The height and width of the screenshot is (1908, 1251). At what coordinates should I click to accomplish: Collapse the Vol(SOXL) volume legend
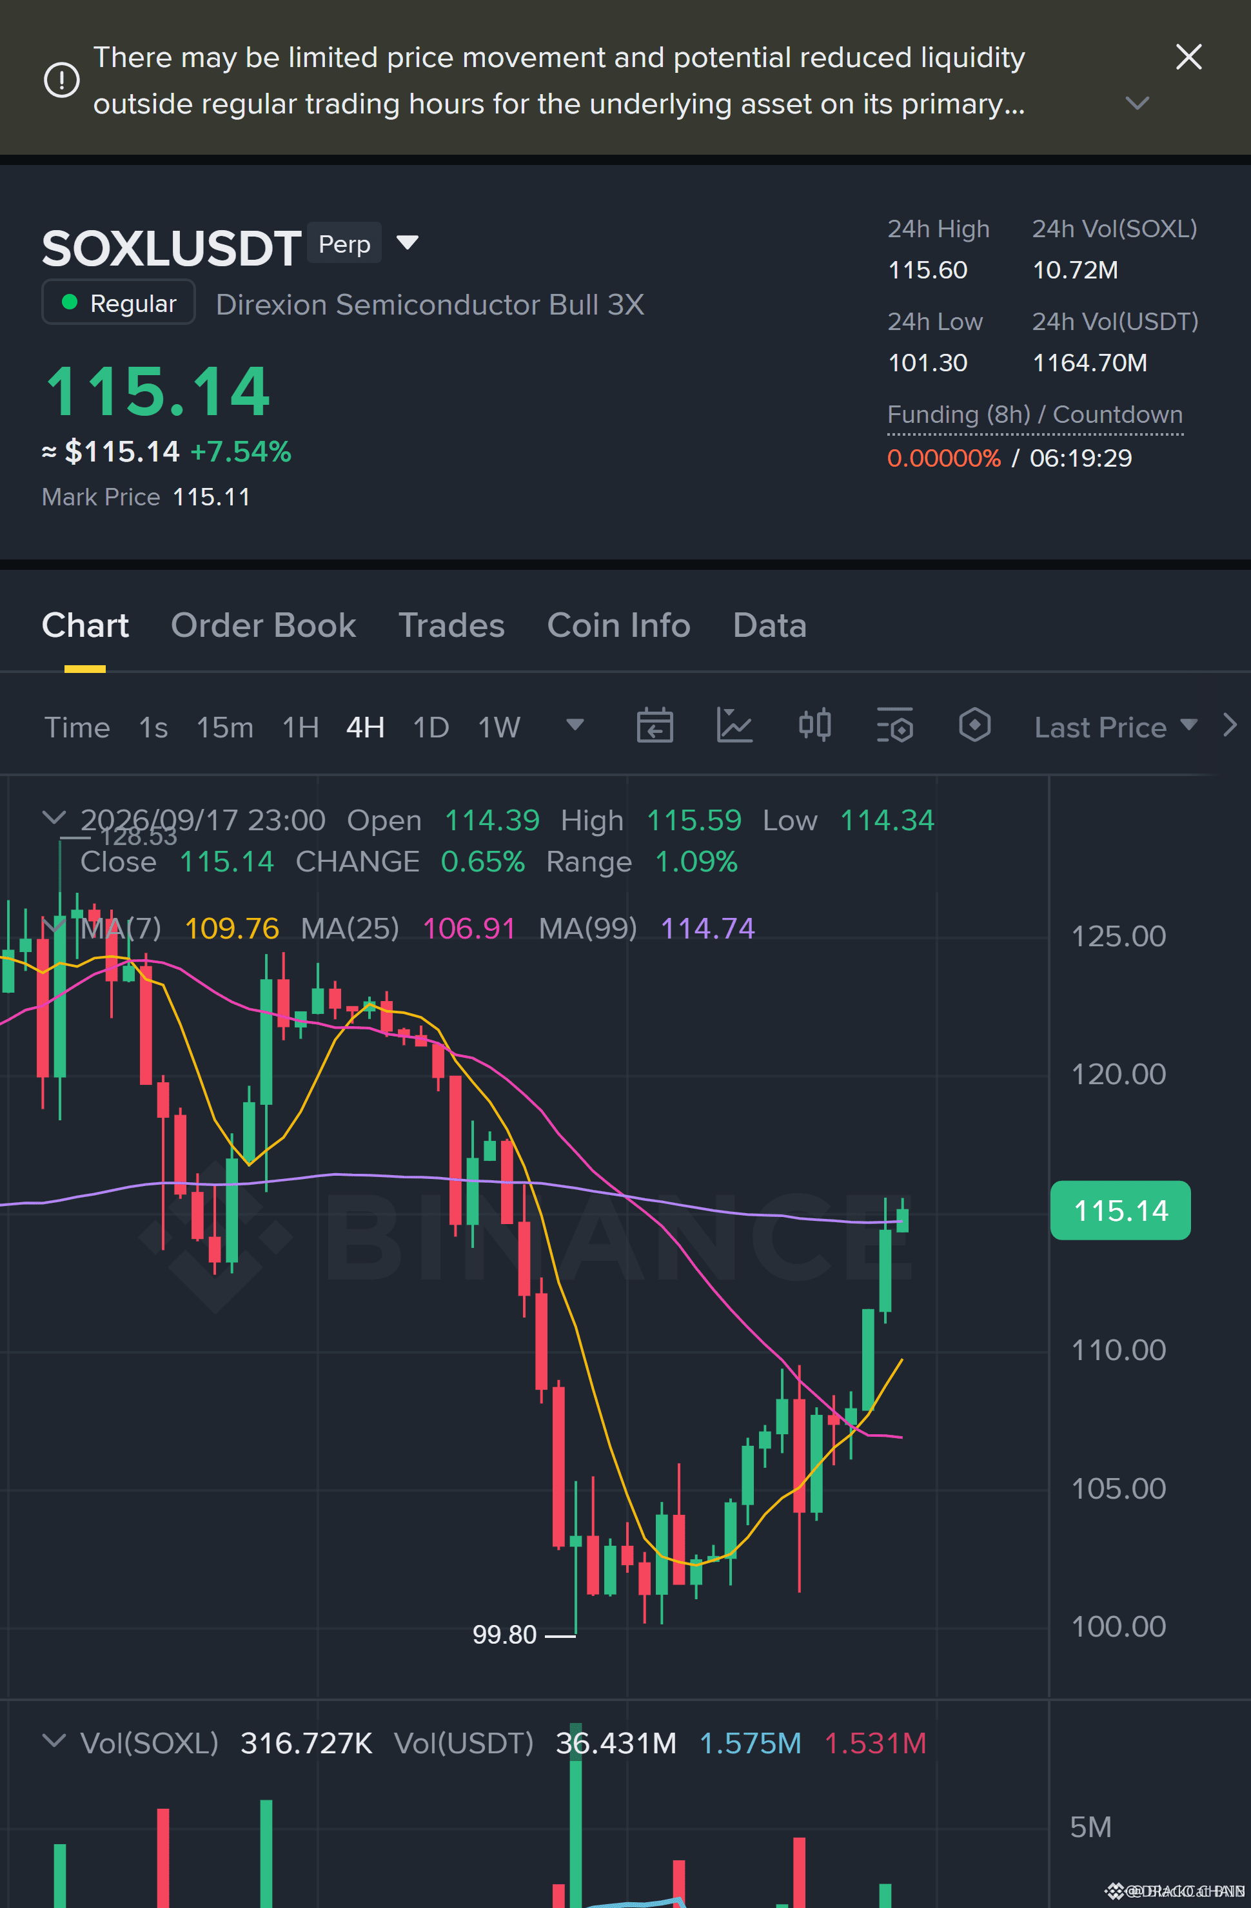coord(54,1740)
